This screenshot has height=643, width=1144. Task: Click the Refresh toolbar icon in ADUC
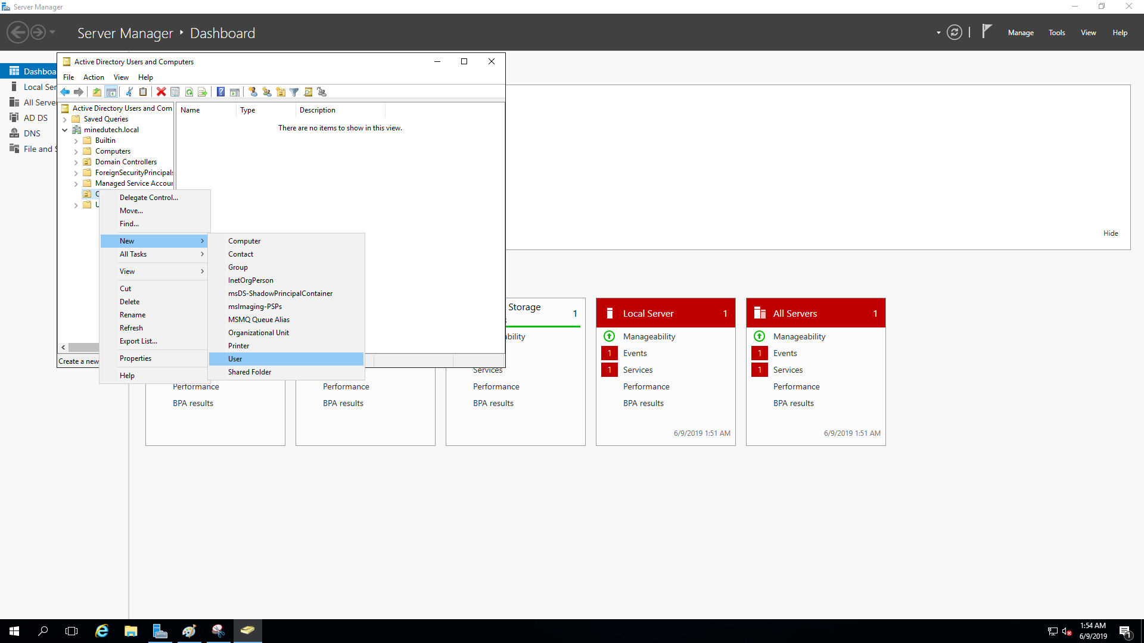click(189, 92)
